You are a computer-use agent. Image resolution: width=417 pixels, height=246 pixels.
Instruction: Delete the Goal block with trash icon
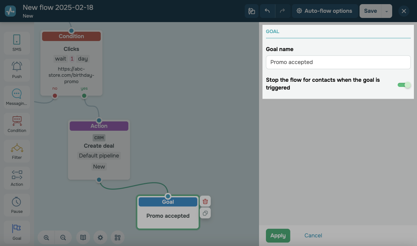pyautogui.click(x=205, y=201)
